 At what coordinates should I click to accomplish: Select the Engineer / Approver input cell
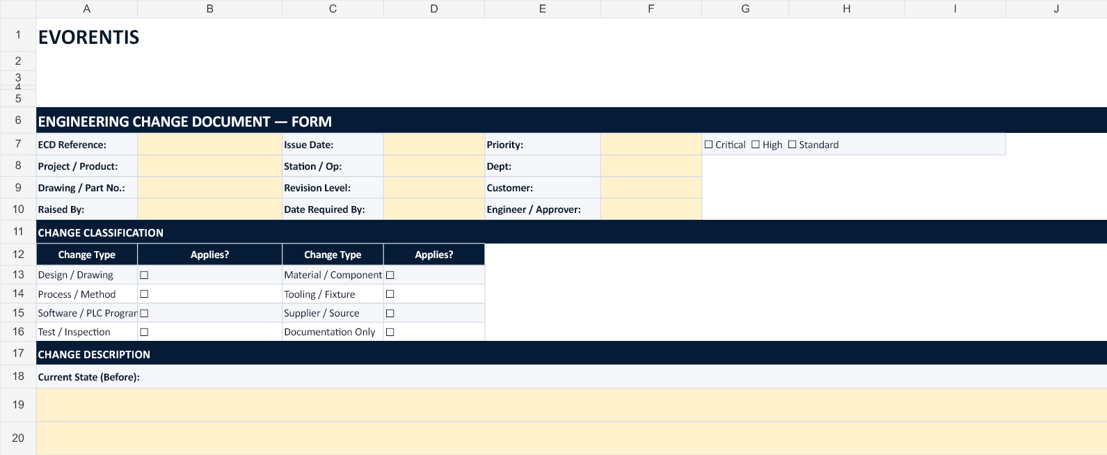tap(651, 209)
